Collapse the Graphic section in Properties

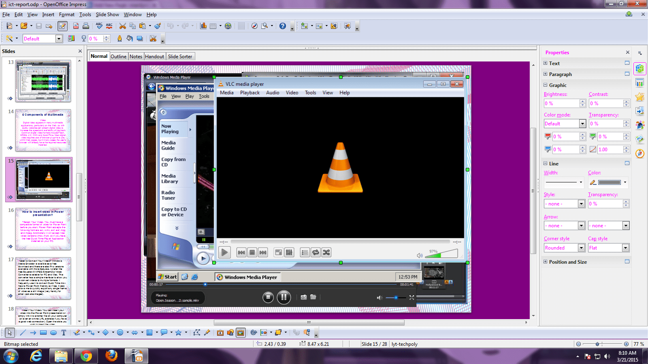pos(546,85)
